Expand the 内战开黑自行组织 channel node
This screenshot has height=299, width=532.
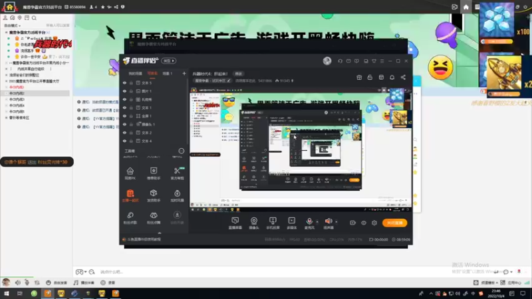click(6, 69)
